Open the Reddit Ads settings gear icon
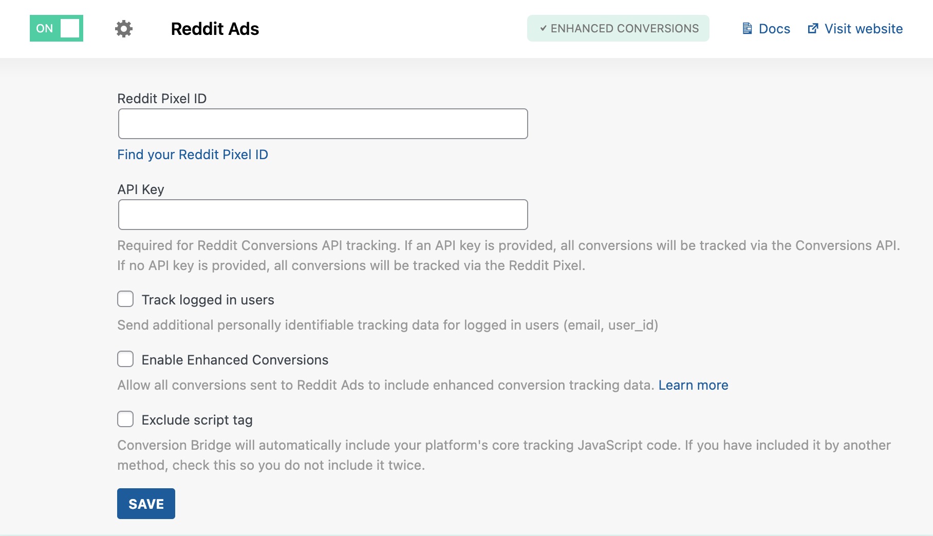The image size is (933, 536). pos(123,29)
